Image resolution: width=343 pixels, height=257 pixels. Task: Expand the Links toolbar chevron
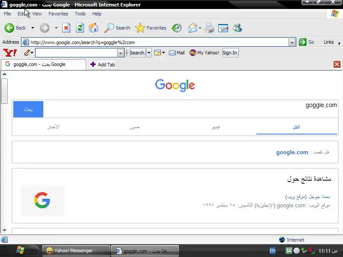coord(339,43)
